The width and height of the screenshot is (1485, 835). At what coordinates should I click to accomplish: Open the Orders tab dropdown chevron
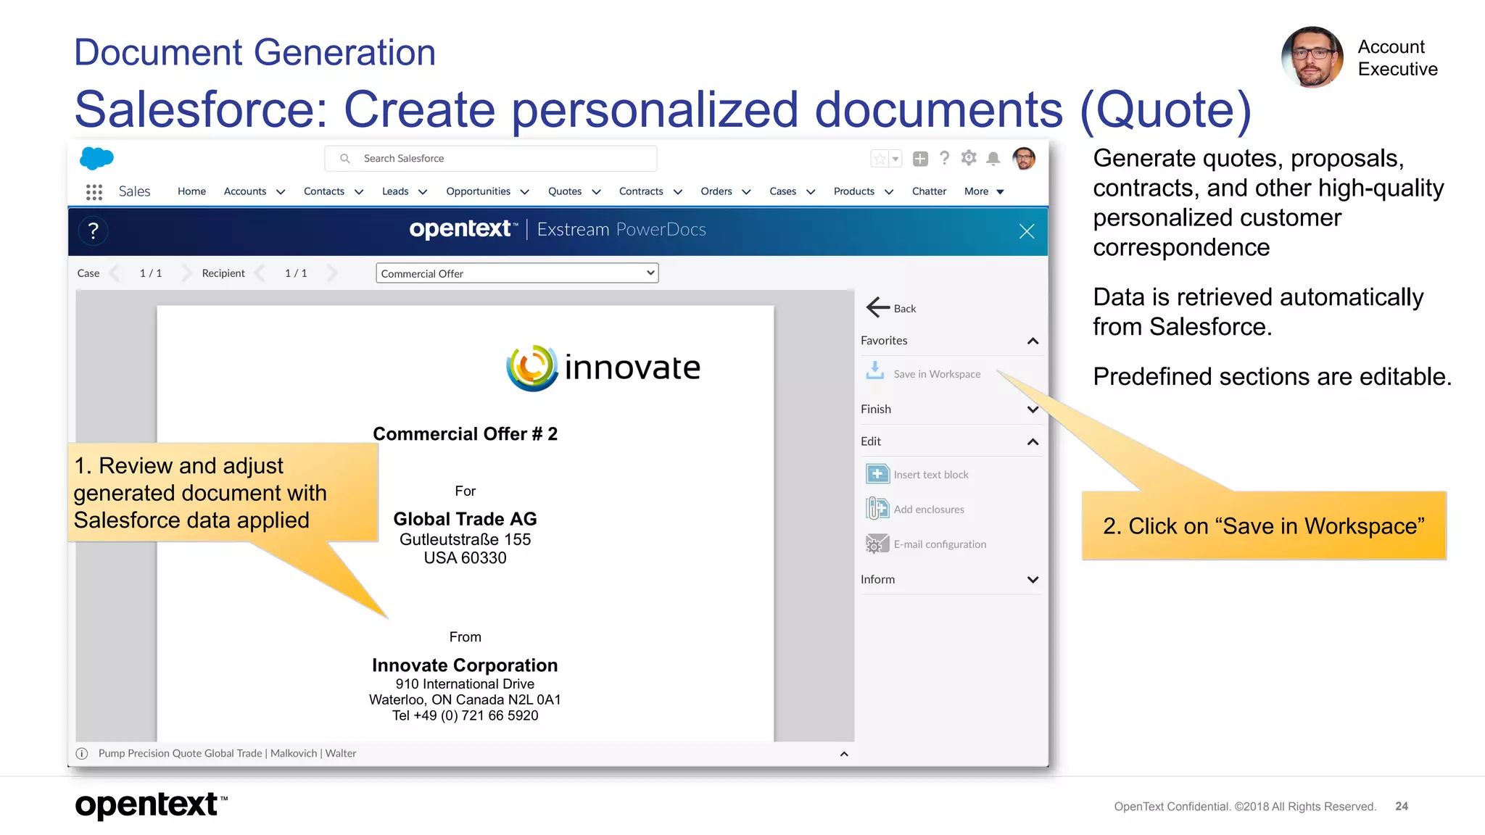[746, 192]
